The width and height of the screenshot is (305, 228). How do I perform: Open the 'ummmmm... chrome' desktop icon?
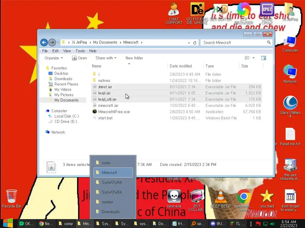[x=244, y=200]
